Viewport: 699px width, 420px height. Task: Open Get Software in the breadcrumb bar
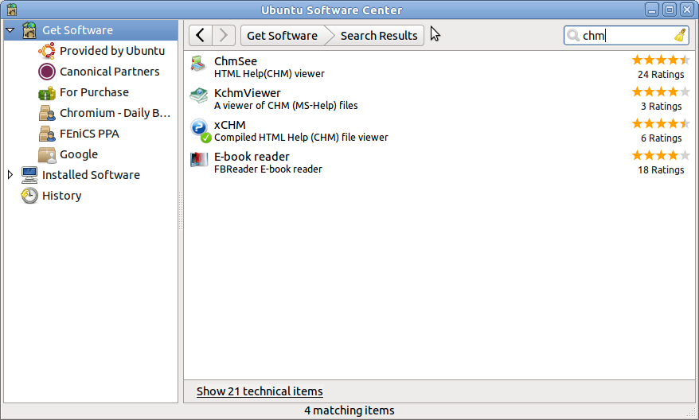[x=282, y=36]
